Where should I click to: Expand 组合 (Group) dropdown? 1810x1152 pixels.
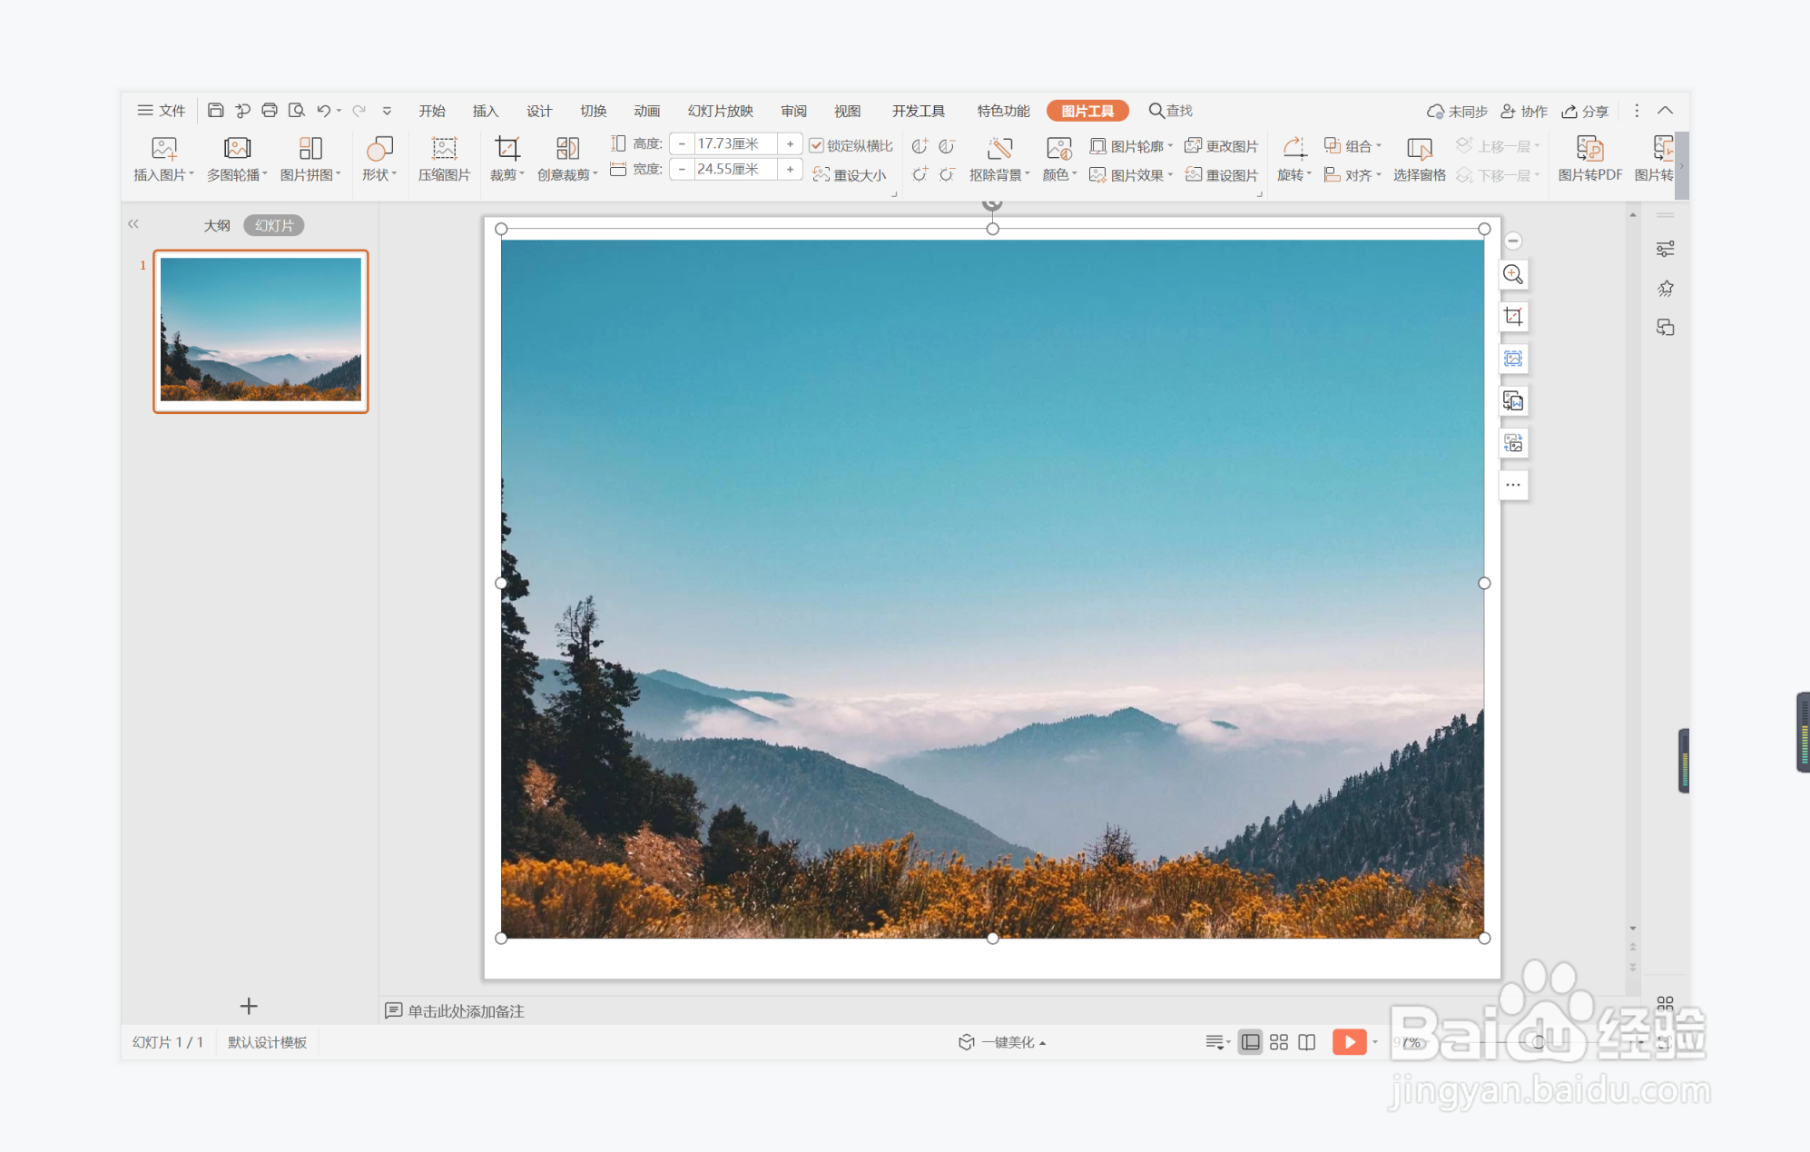pyautogui.click(x=1379, y=146)
